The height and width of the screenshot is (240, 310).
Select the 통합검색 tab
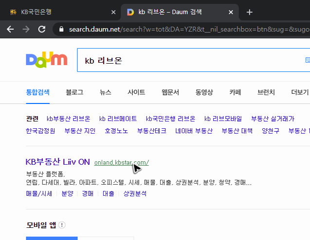(38, 92)
